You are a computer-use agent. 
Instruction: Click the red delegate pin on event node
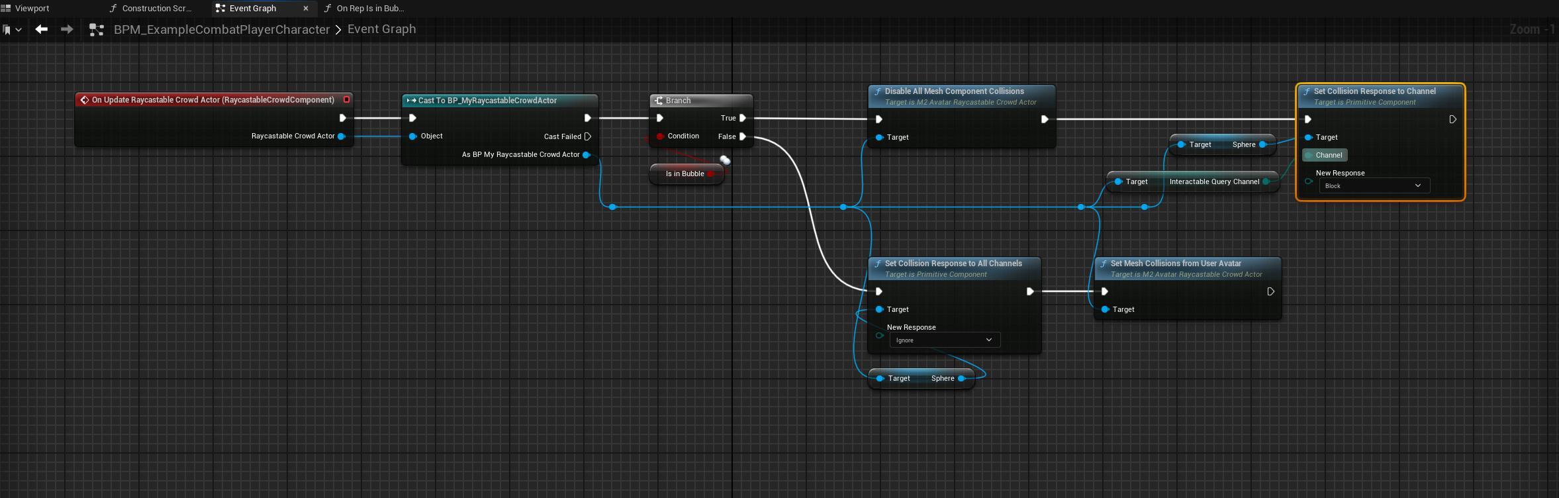[346, 100]
